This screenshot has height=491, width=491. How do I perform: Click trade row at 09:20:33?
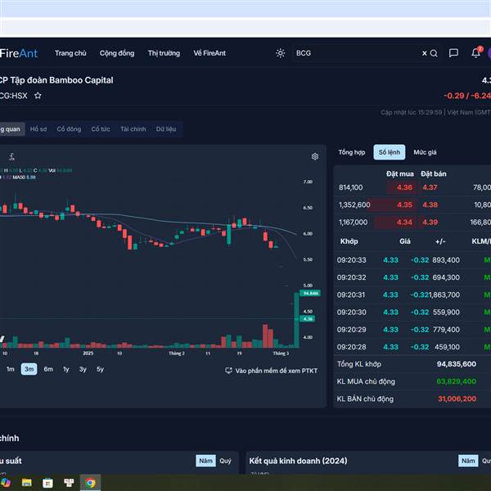[412, 260]
